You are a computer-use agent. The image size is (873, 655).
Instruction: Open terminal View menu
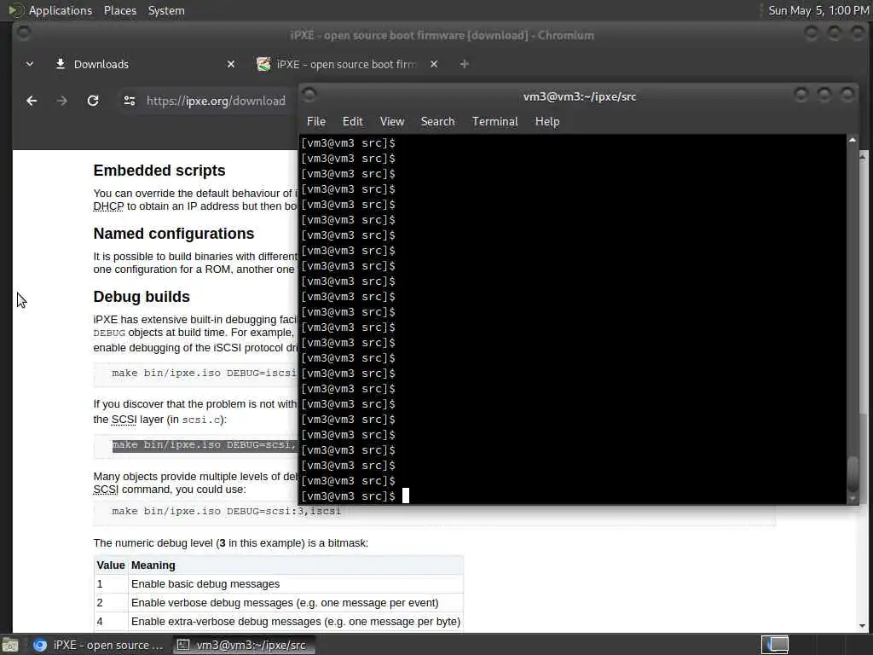(x=392, y=121)
